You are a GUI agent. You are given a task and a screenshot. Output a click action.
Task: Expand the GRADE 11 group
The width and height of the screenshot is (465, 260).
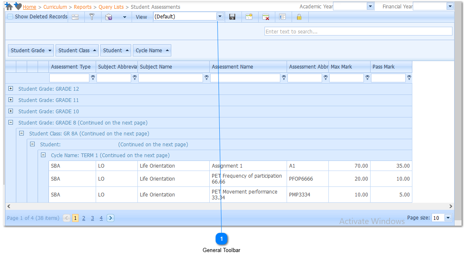(11, 100)
